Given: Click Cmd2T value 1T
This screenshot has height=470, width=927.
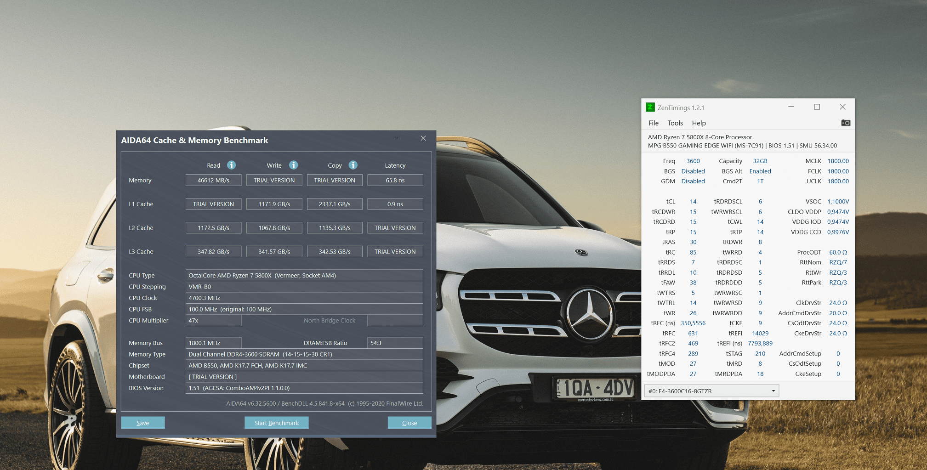Looking at the screenshot, I should [x=760, y=181].
